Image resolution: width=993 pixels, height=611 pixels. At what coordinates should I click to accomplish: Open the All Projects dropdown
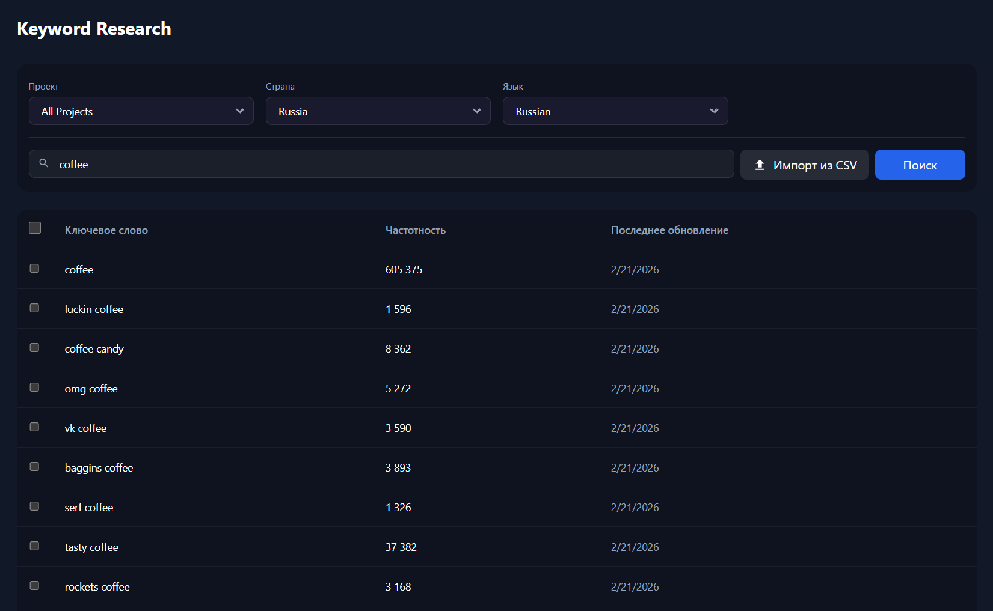[x=141, y=111]
